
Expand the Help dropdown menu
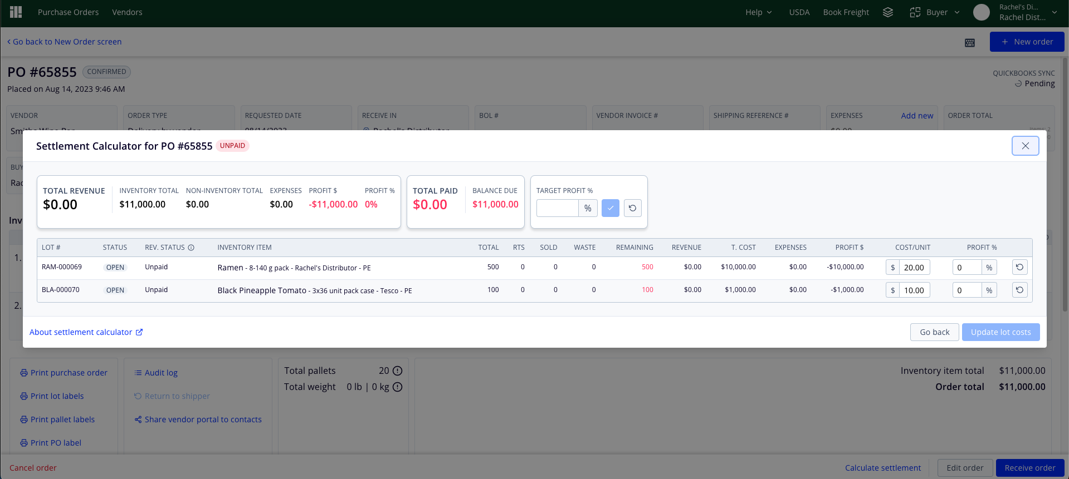coord(759,12)
